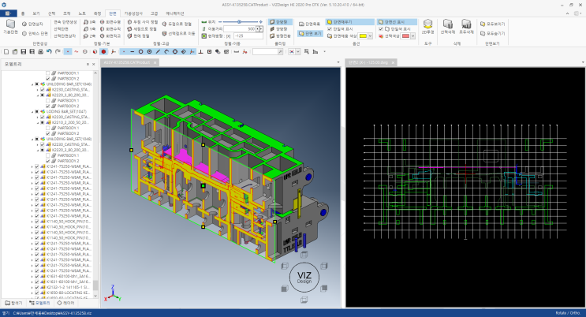Choose 화면수직 screen-vertical alignment
This screenshot has width=586, height=317.
pyautogui.click(x=110, y=29)
